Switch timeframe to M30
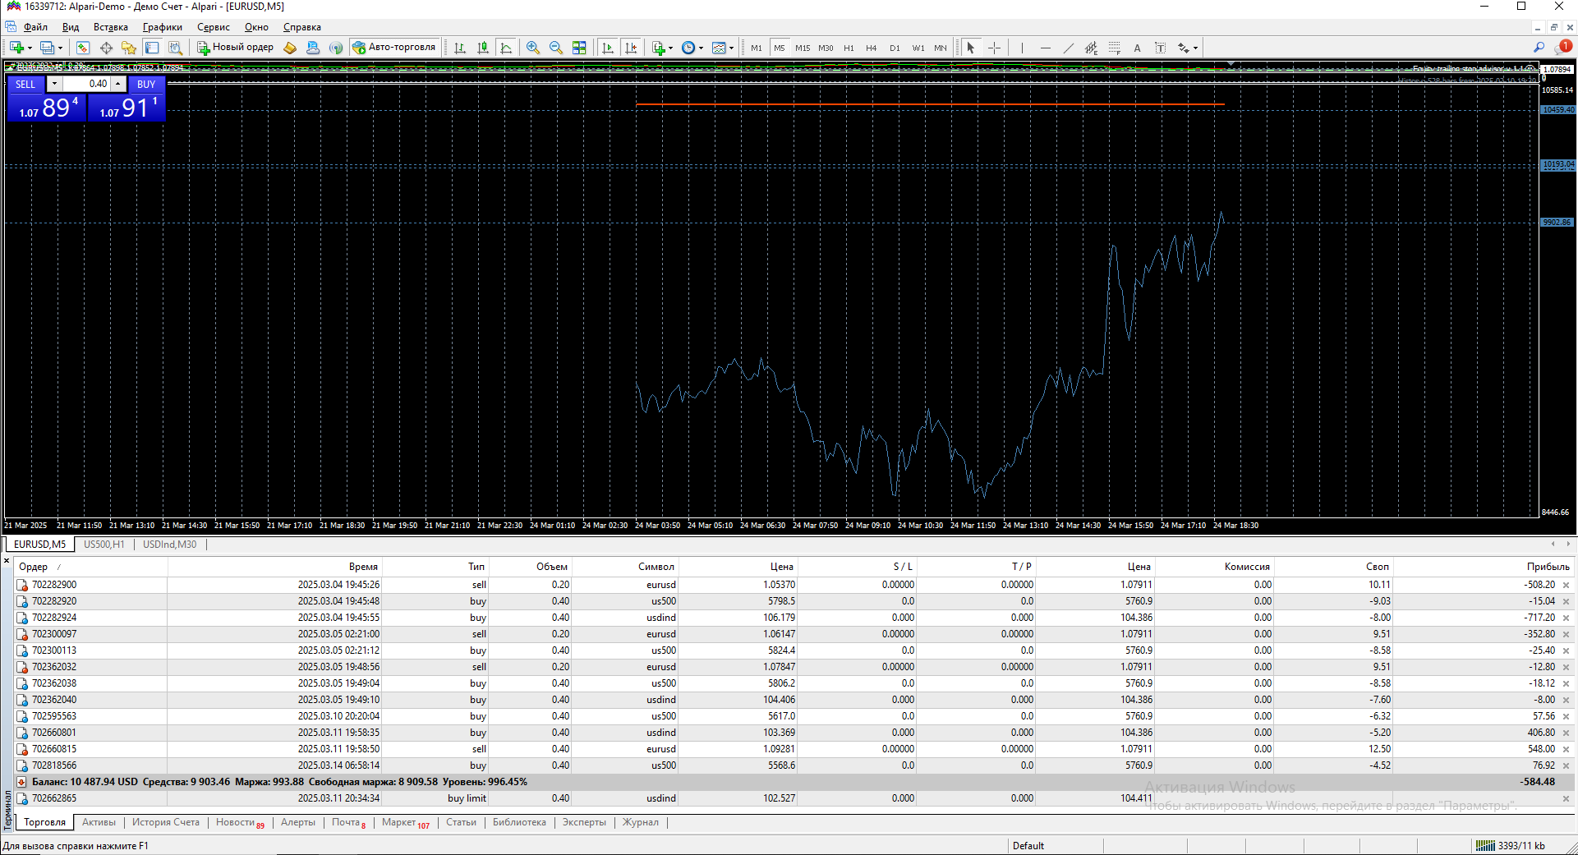This screenshot has width=1578, height=855. (825, 48)
